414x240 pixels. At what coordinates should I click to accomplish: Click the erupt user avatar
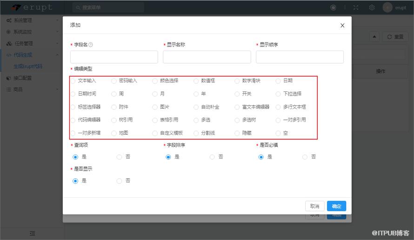tap(387, 7)
